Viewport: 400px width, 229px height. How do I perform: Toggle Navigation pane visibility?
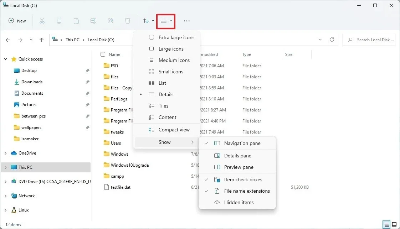point(237,144)
